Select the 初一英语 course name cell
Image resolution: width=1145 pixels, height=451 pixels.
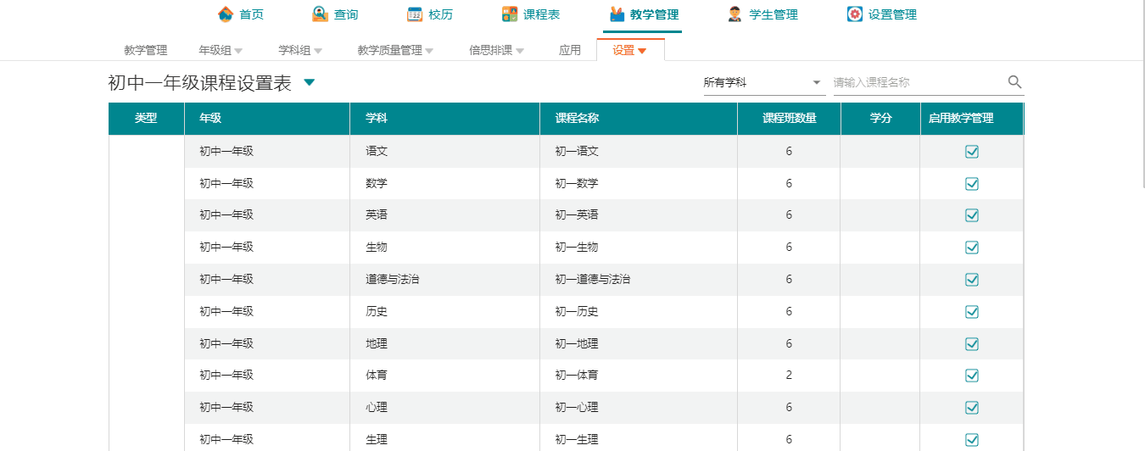[639, 215]
